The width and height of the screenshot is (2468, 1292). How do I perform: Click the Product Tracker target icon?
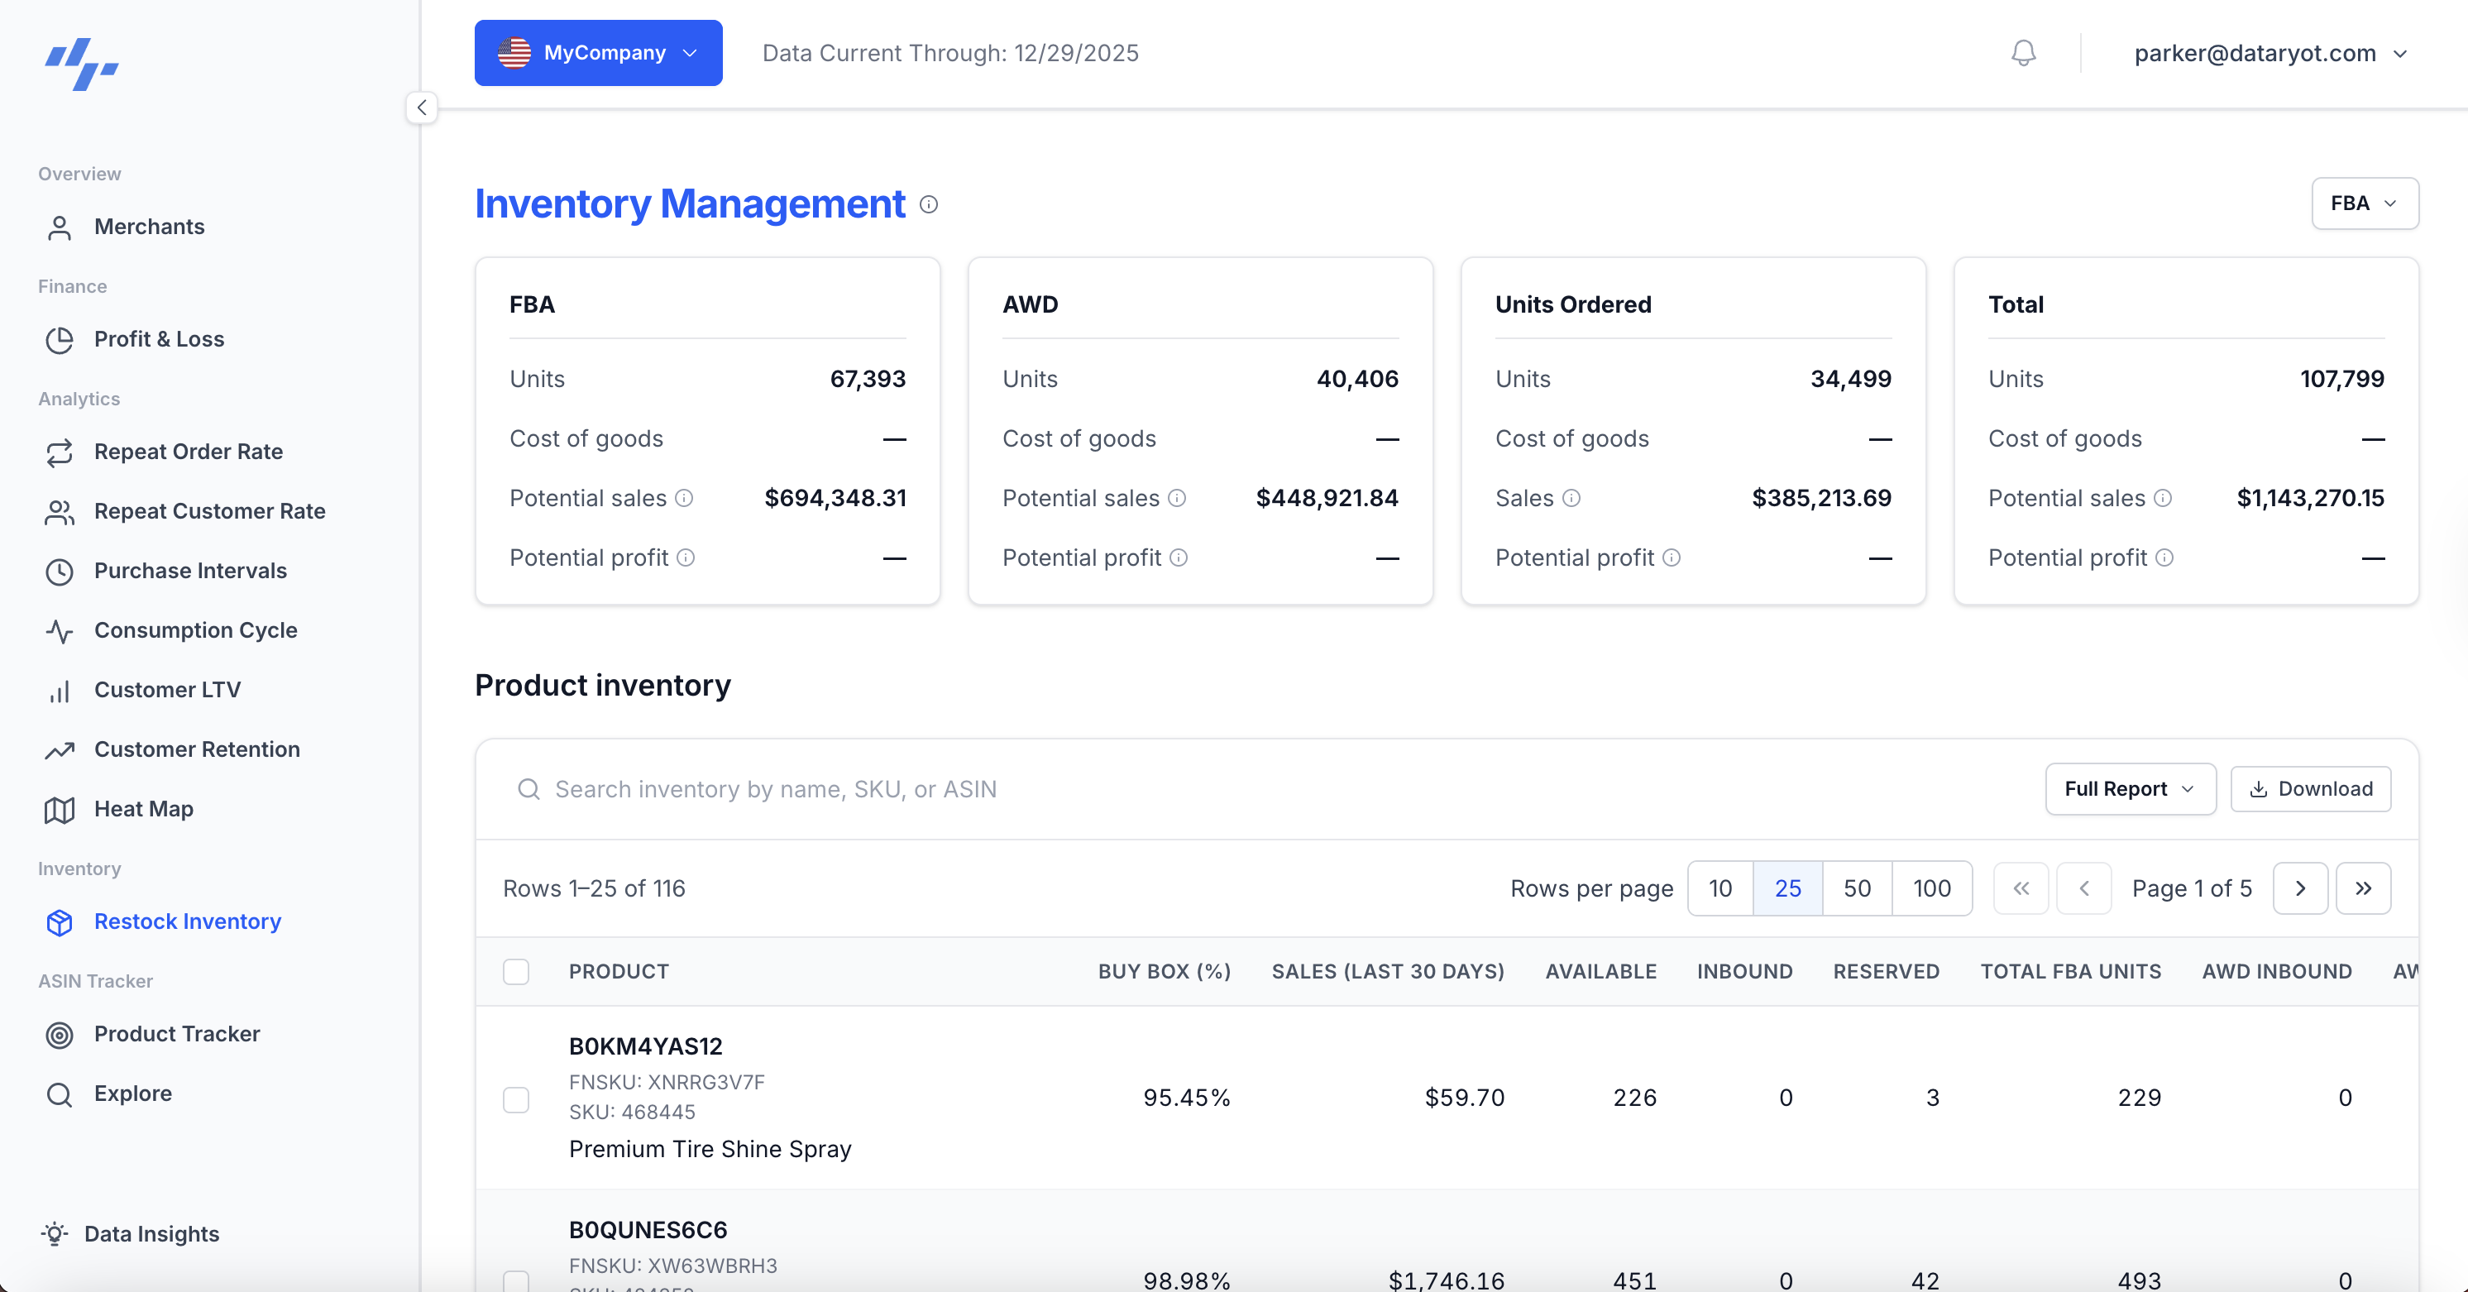60,1034
